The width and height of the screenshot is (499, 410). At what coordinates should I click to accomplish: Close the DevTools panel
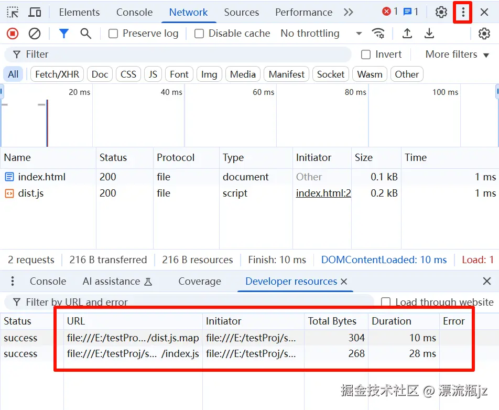(484, 13)
